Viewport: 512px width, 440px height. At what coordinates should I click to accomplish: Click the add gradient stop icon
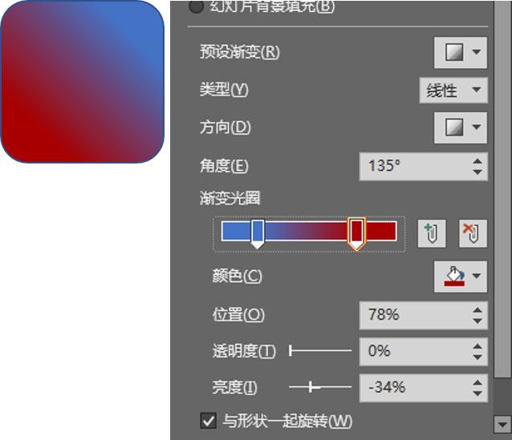432,233
